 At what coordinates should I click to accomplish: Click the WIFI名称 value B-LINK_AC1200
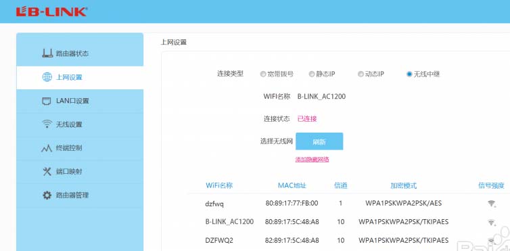pos(321,97)
